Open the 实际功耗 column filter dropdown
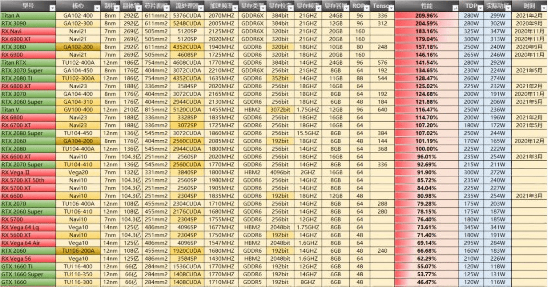 click(x=508, y=8)
